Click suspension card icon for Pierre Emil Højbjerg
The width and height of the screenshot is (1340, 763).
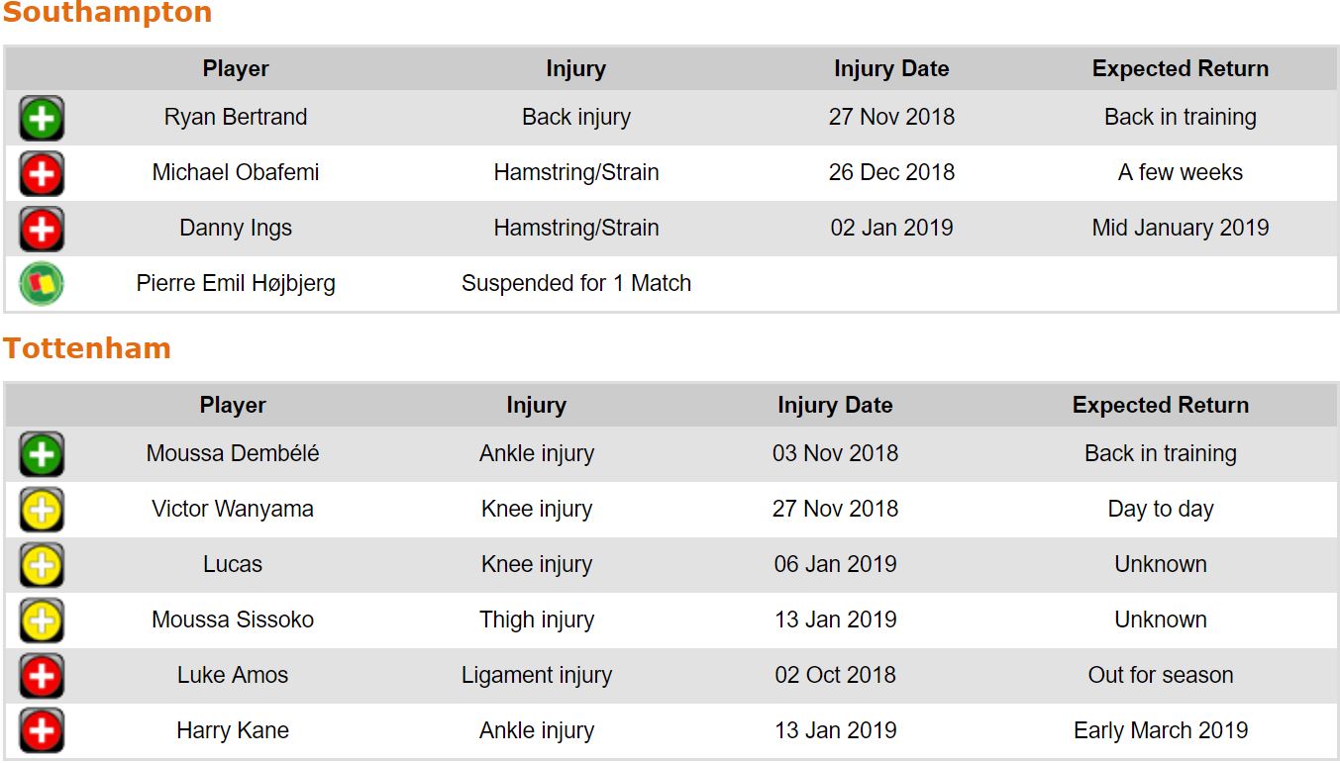pyautogui.click(x=42, y=284)
